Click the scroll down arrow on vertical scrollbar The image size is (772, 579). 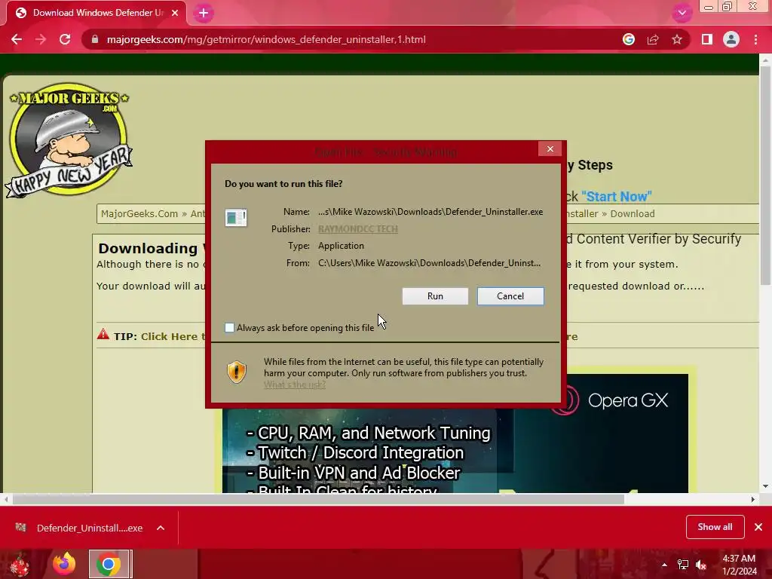point(765,486)
